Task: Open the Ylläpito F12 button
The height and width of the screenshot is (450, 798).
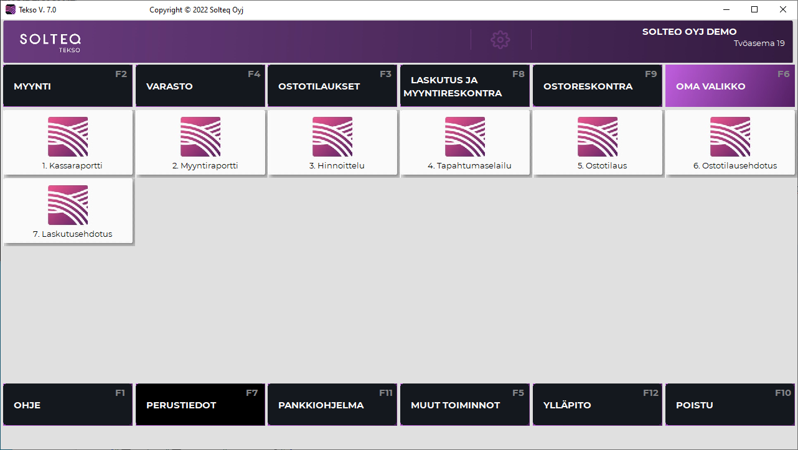Action: click(x=598, y=405)
